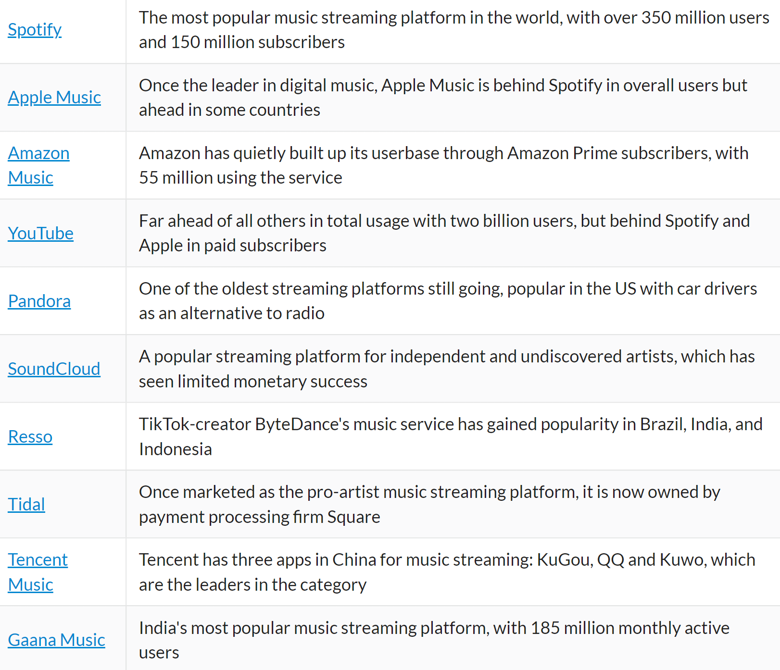Click the SoundCloud independent artists description
Image resolution: width=780 pixels, height=670 pixels.
pyautogui.click(x=447, y=369)
